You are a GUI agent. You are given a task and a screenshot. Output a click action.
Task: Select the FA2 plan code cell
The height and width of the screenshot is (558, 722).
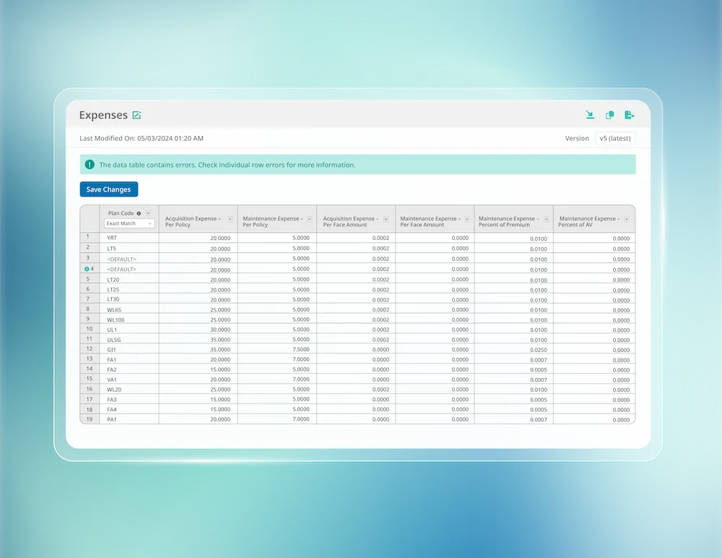tap(129, 369)
